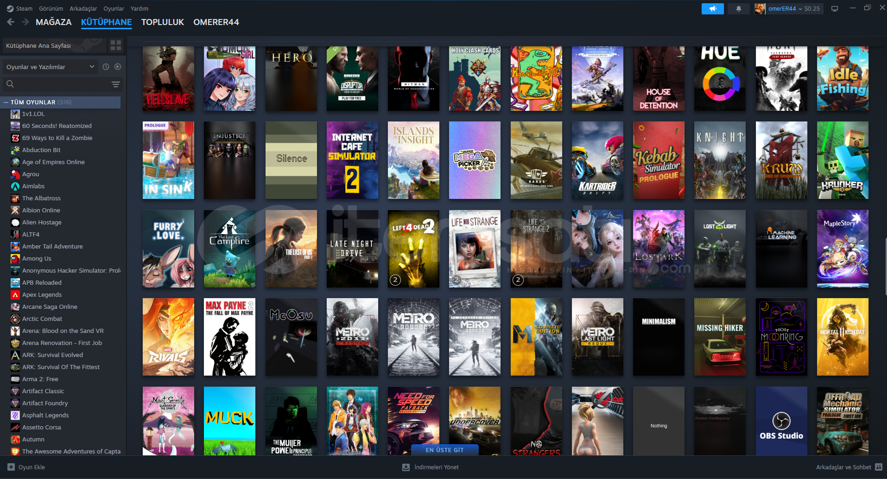Open Metro Exodus cover

tap(413, 337)
